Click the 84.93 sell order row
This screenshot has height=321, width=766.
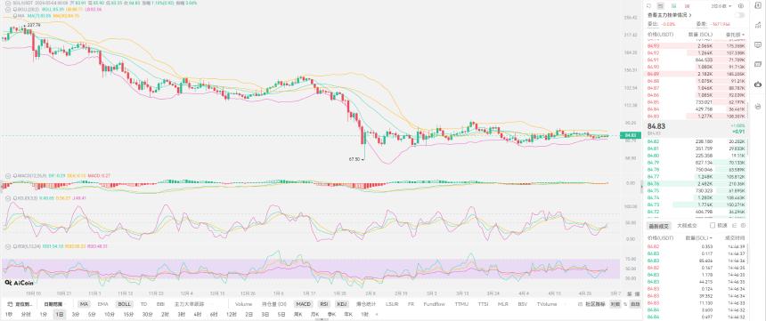tap(695, 45)
